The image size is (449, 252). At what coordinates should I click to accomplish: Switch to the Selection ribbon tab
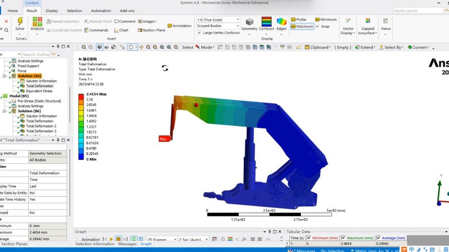(x=75, y=11)
